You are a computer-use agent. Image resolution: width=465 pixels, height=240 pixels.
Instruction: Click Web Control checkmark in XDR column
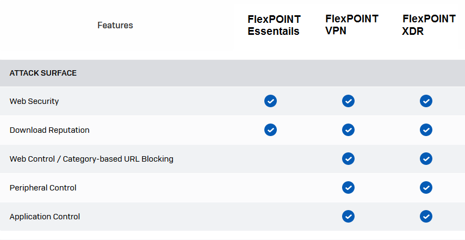pos(426,159)
